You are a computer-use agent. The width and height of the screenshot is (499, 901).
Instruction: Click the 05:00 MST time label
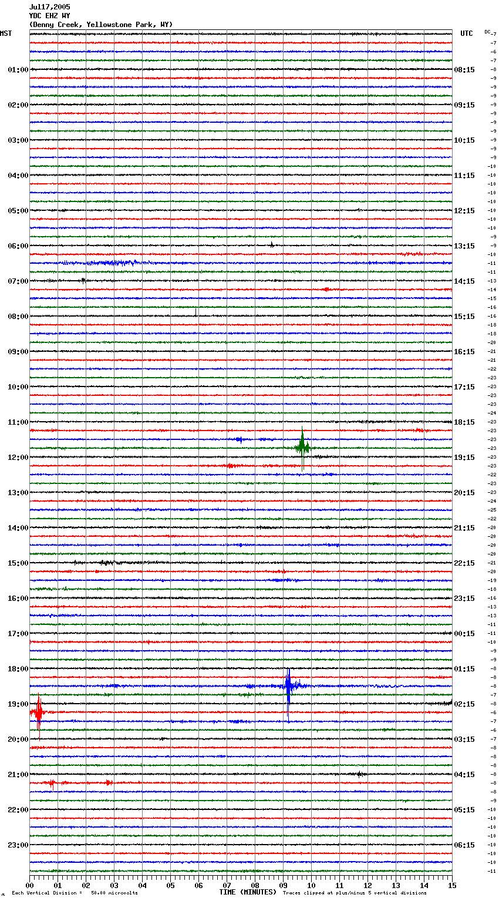tap(18, 211)
